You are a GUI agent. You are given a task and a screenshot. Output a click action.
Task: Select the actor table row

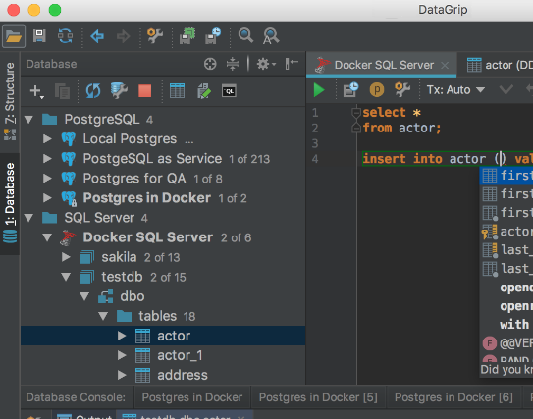click(x=163, y=336)
